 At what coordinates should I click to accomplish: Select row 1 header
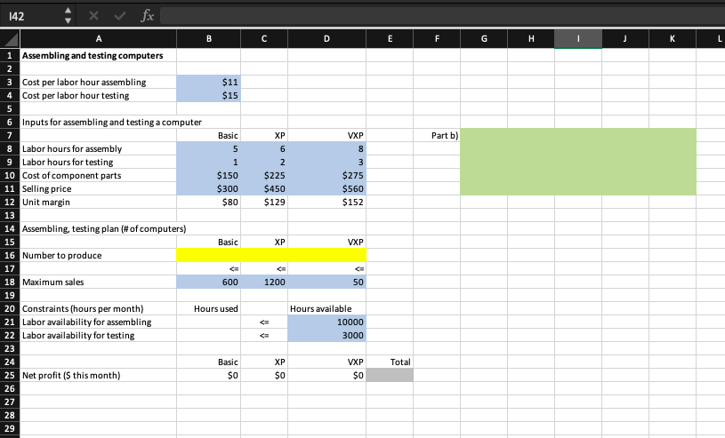click(10, 55)
